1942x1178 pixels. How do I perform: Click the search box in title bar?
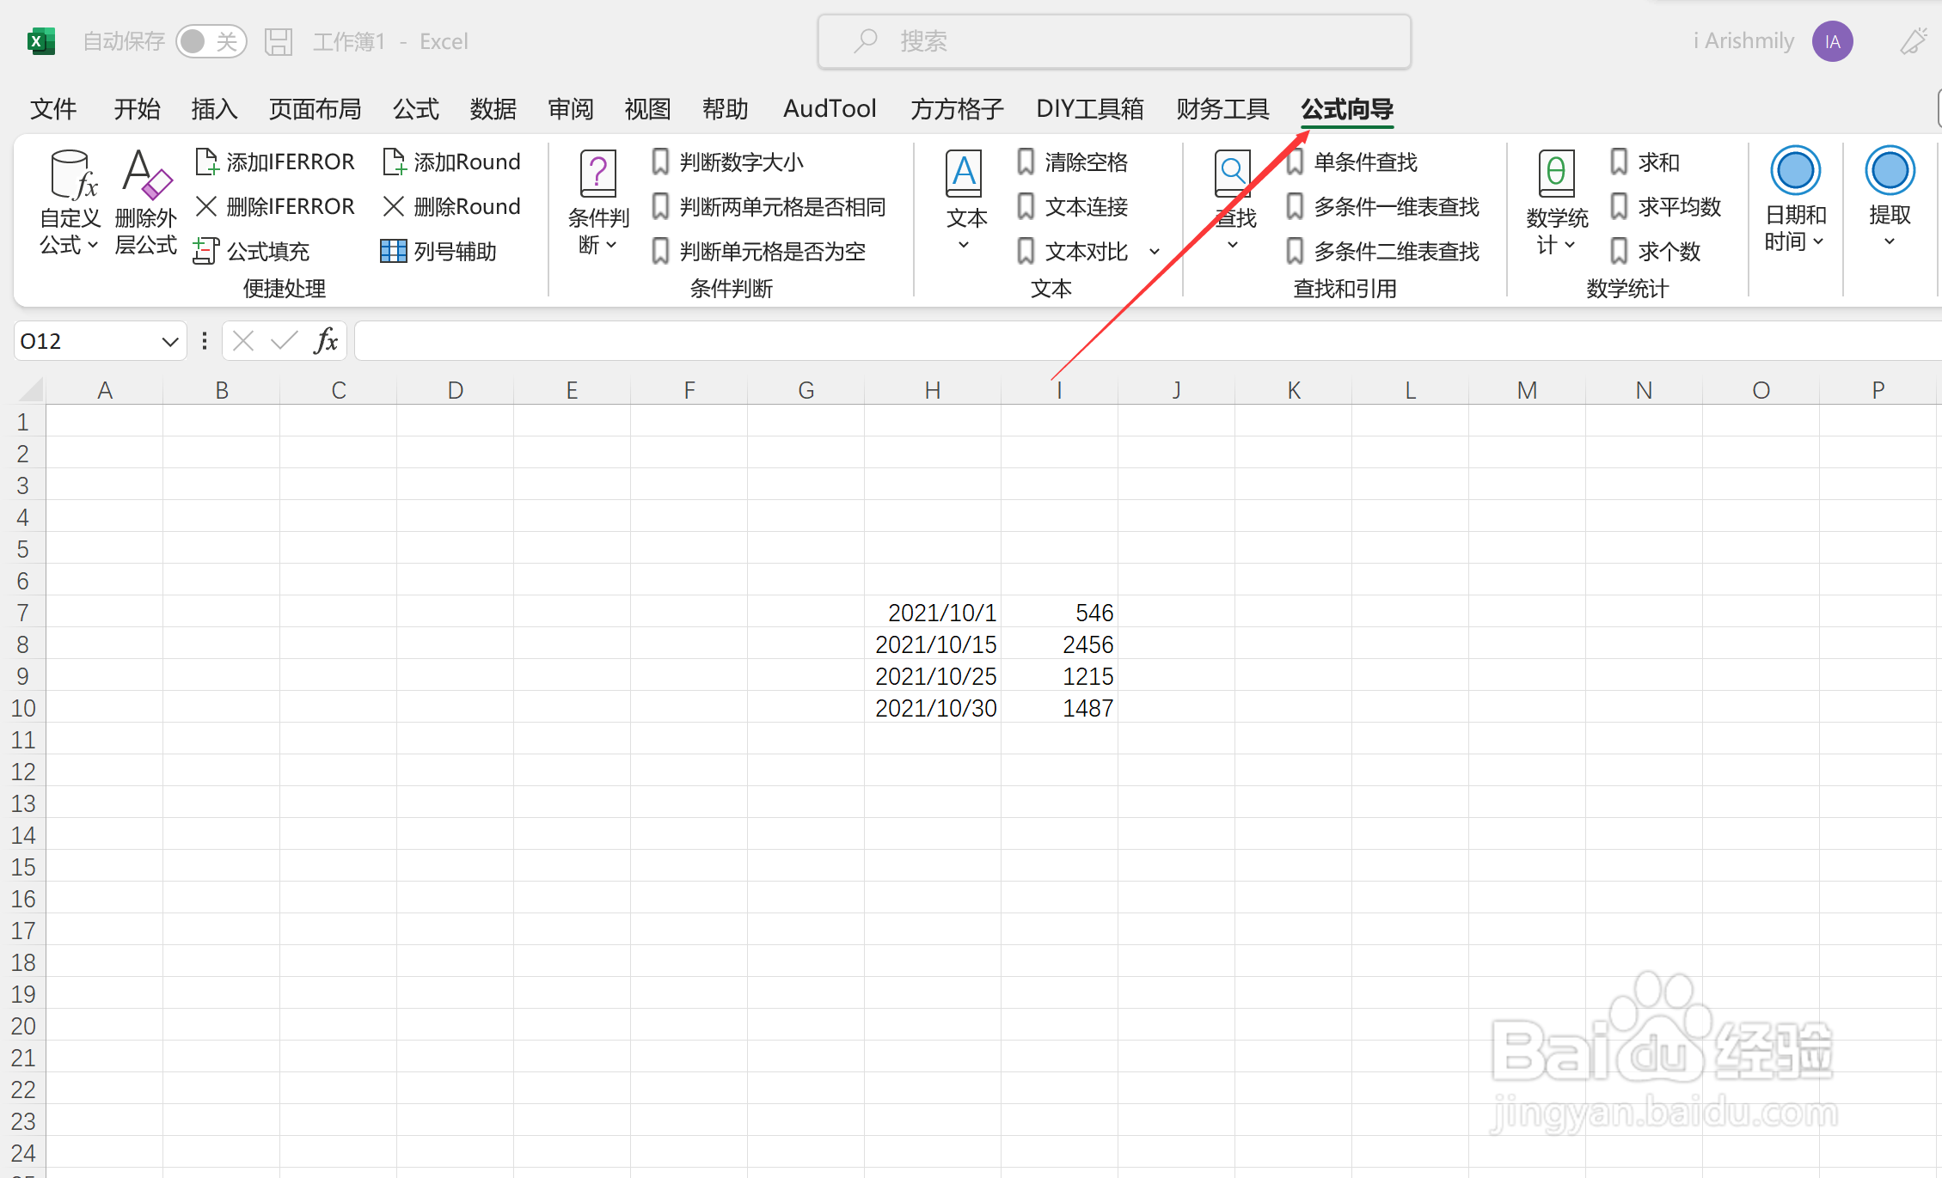point(1114,41)
